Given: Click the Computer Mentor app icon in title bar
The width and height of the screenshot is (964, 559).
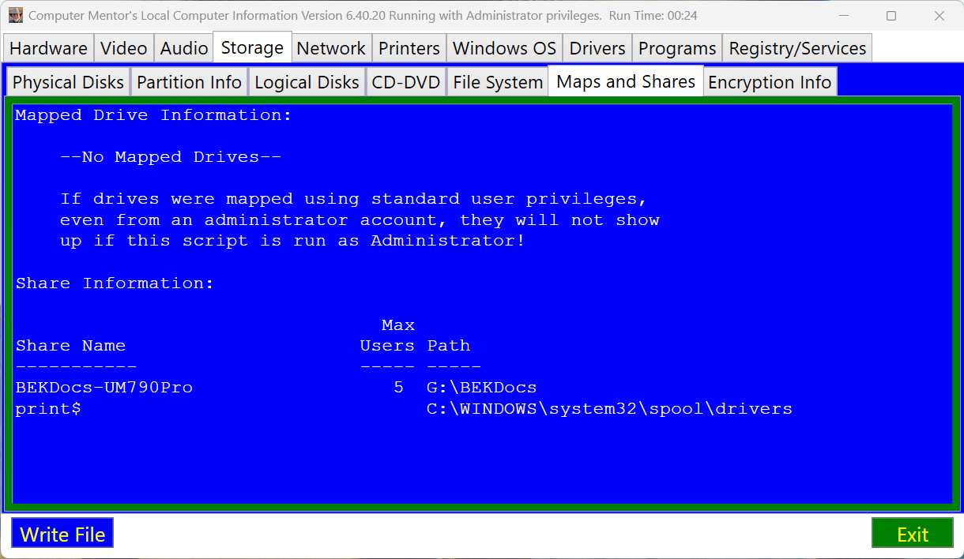Looking at the screenshot, I should 15,15.
